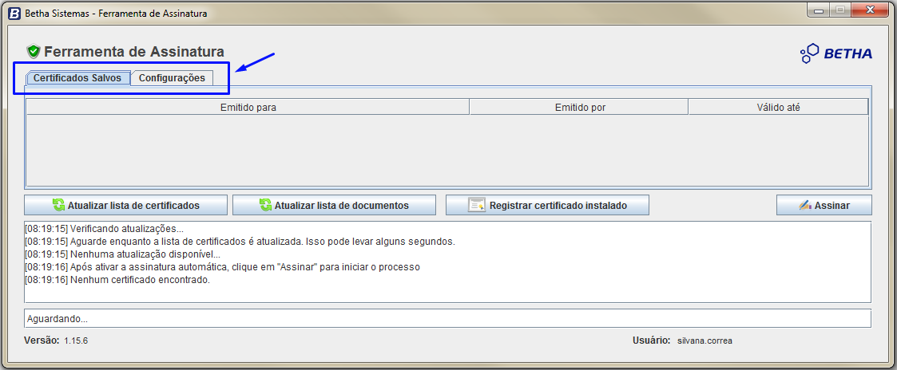Screen dimensions: 897x370
Task: Click the "Emitido por" column header
Action: pos(579,107)
